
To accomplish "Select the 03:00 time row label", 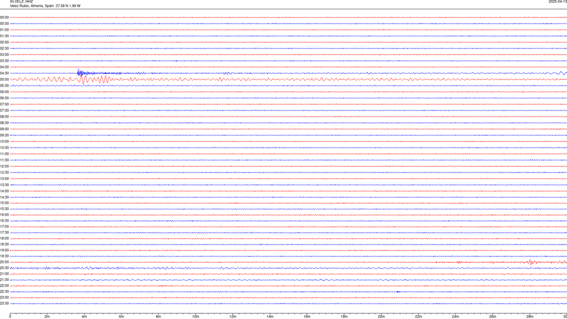I will pyautogui.click(x=4, y=54).
